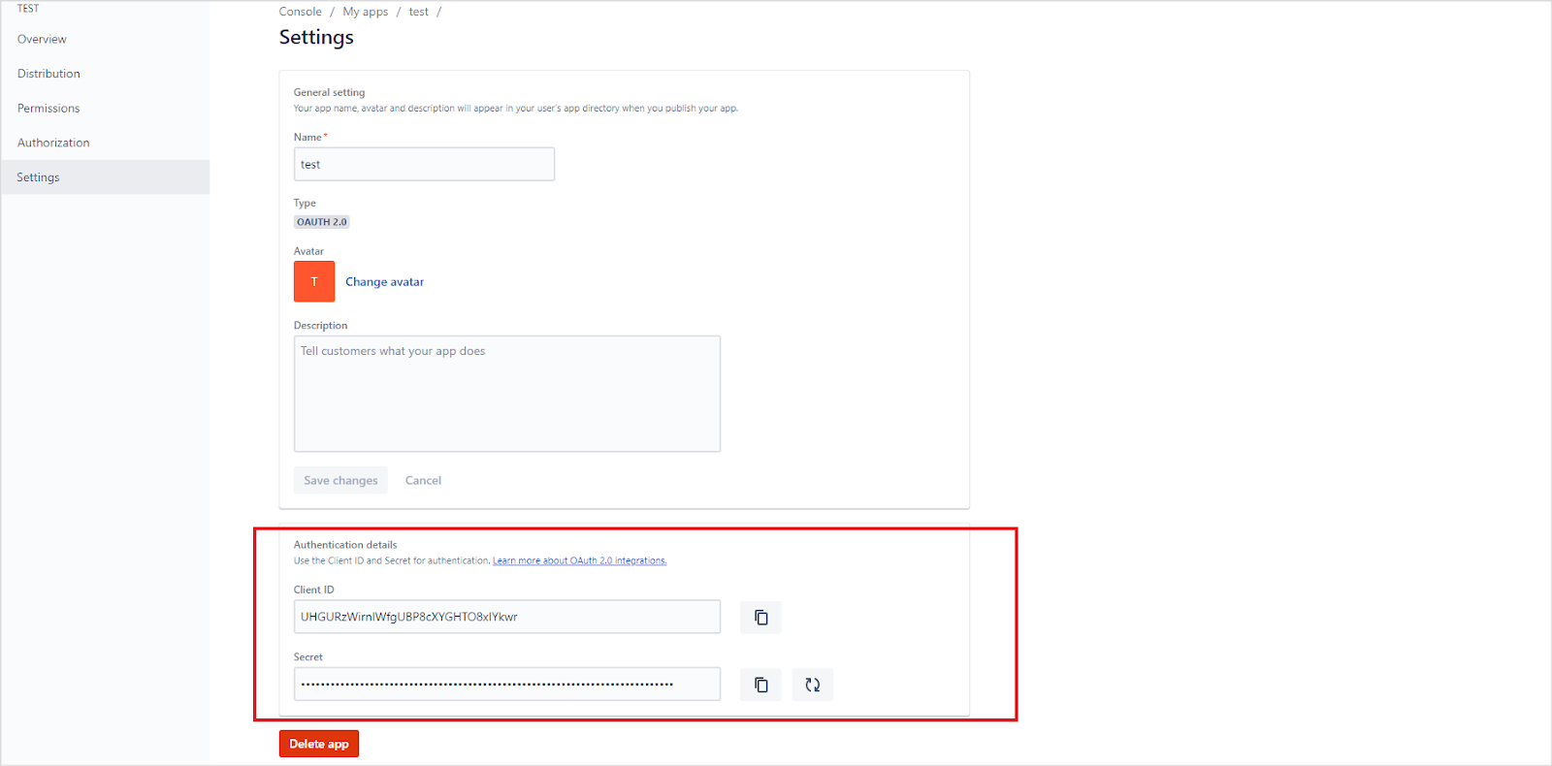This screenshot has width=1552, height=766.
Task: Focus the Name input field
Action: pos(424,164)
